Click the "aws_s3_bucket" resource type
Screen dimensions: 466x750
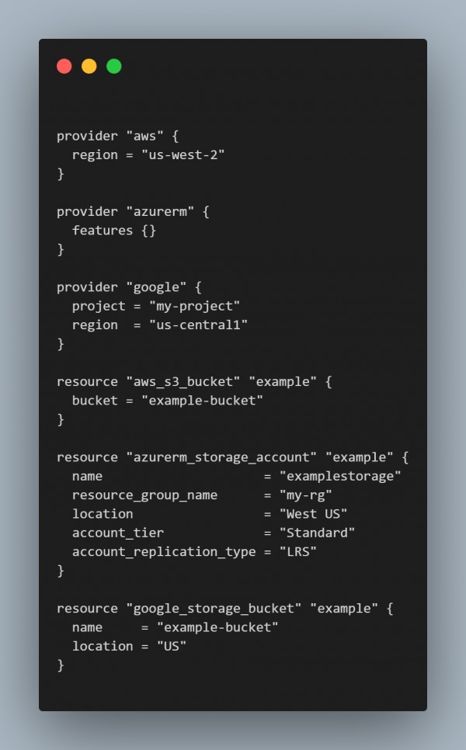tap(183, 382)
